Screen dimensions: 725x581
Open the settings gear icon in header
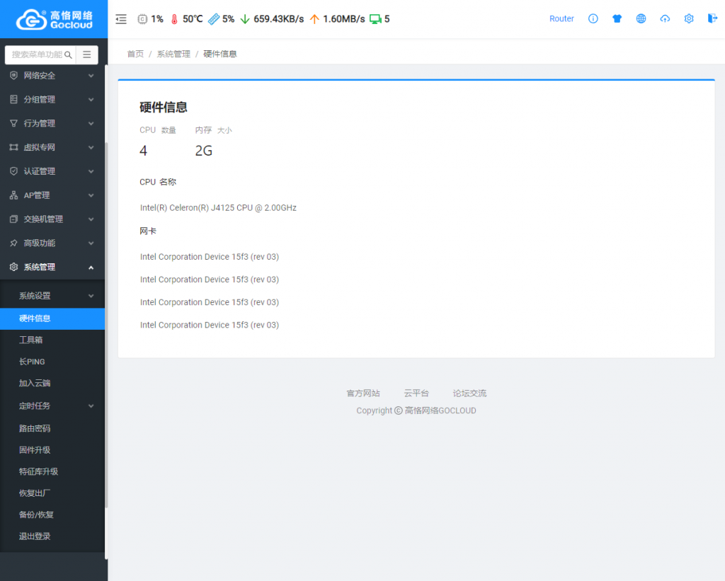tap(689, 19)
